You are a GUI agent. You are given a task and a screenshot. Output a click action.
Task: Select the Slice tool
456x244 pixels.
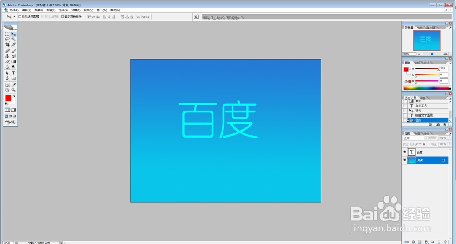point(14,45)
